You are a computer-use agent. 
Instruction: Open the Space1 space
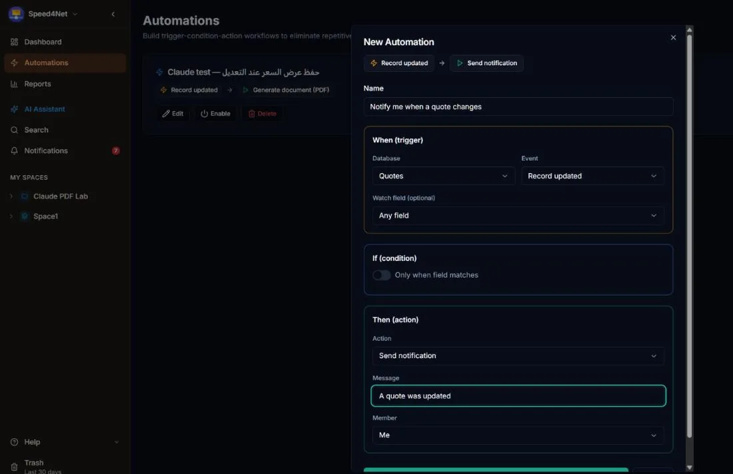45,216
